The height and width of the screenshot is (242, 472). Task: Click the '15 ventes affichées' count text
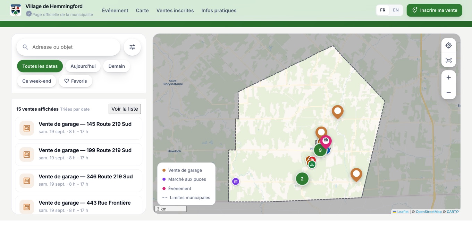click(x=37, y=109)
